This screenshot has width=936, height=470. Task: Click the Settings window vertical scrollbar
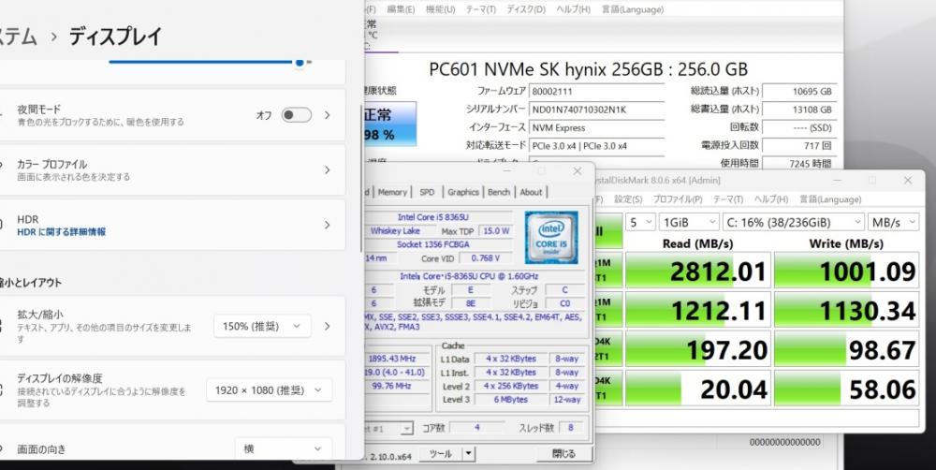[x=360, y=179]
